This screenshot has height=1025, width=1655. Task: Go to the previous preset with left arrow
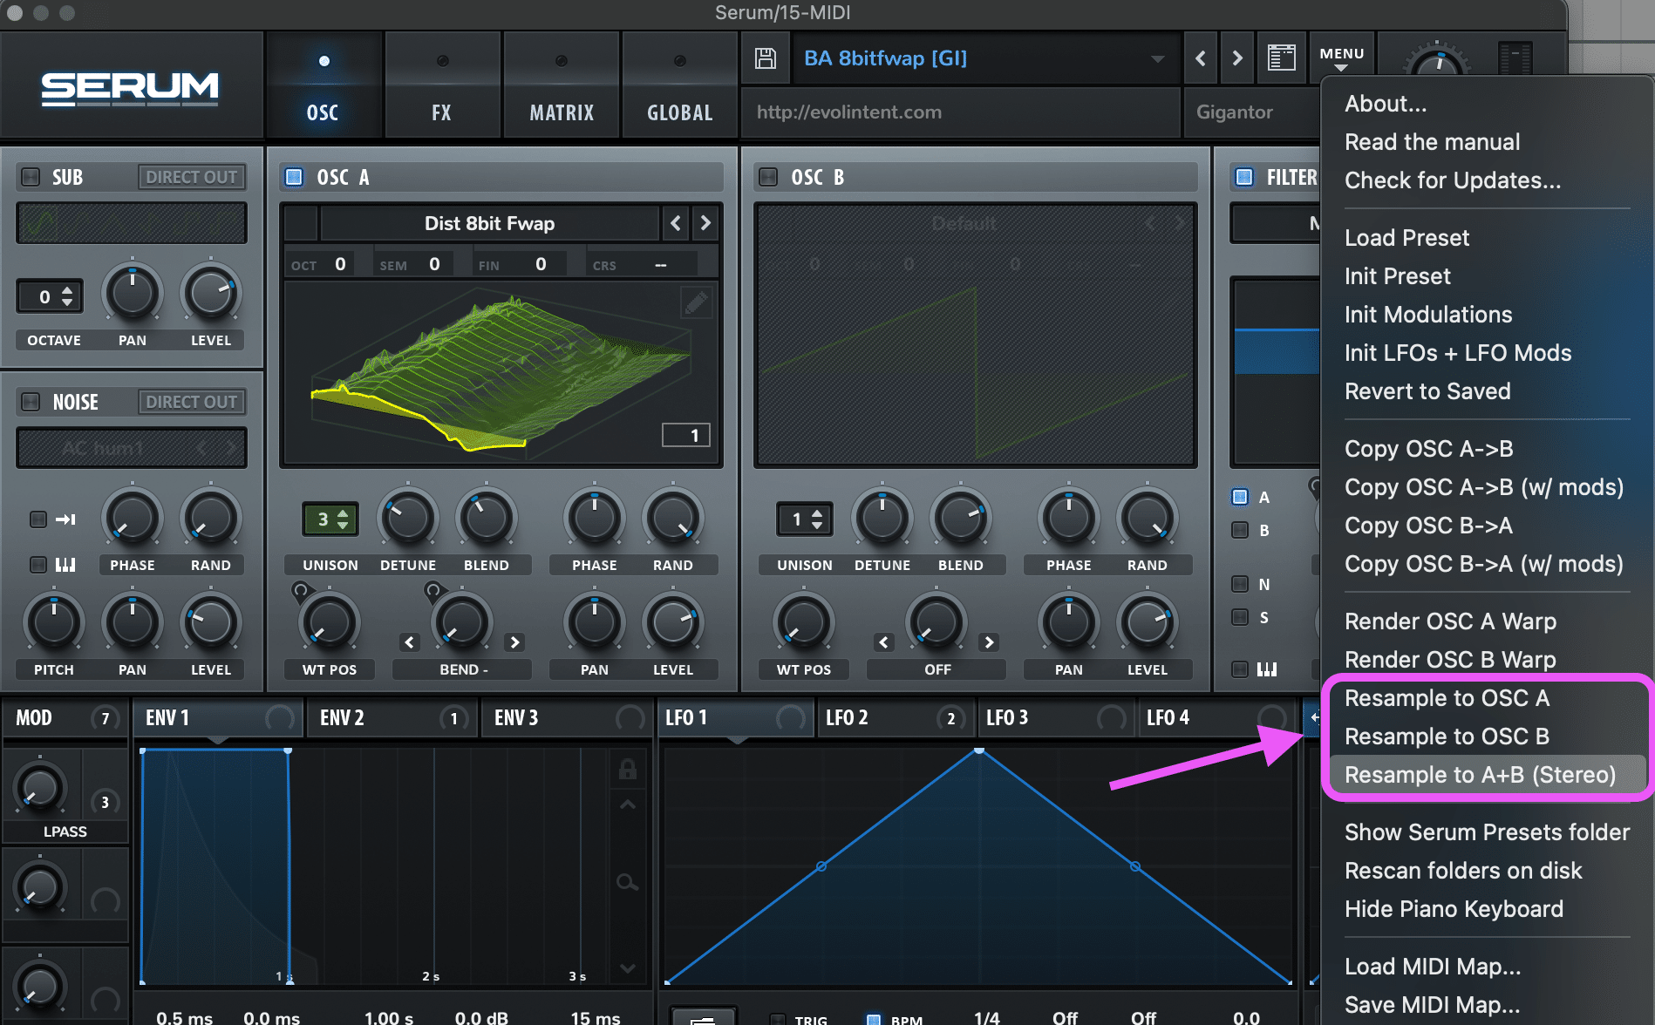point(1201,58)
